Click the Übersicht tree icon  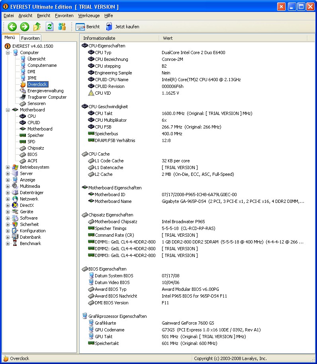pyautogui.click(x=23, y=59)
